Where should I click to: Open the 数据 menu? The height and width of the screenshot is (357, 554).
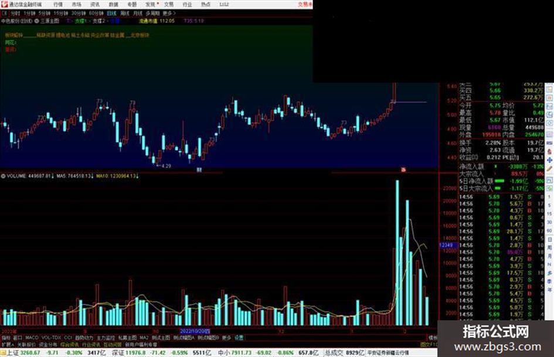pyautogui.click(x=113, y=5)
